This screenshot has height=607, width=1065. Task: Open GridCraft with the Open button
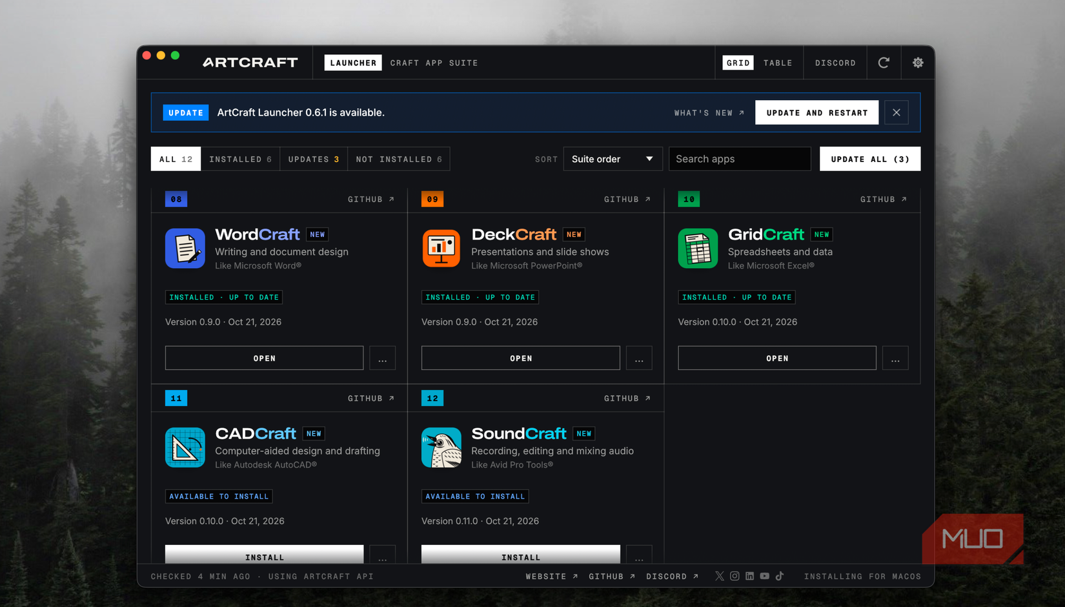[777, 358]
